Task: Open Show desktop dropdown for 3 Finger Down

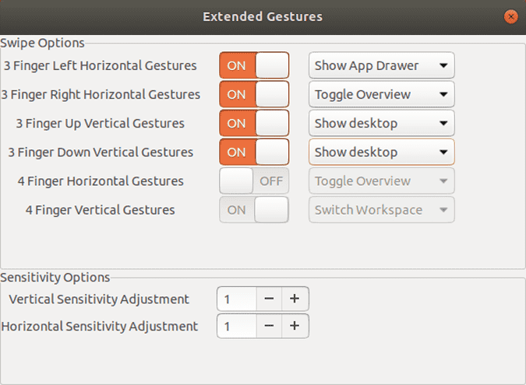Action: click(381, 152)
